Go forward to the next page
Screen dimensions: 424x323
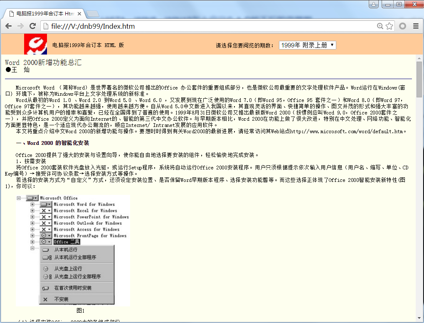(20, 26)
